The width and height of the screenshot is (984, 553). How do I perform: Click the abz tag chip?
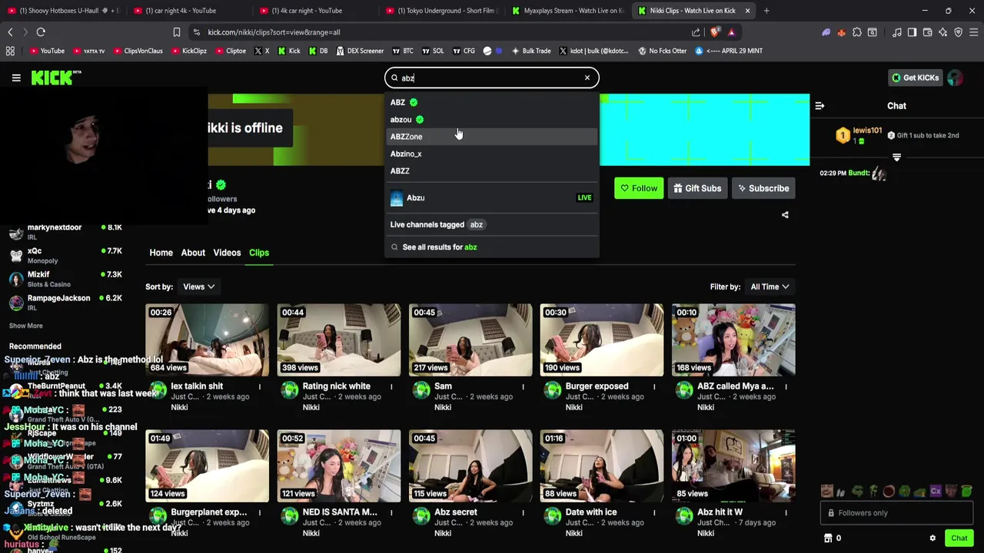pyautogui.click(x=477, y=224)
